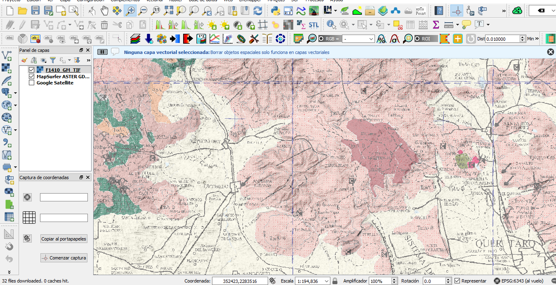Viewport: 556px width, 285px height.
Task: Click the pie chart diagram icon
Action: click(x=23, y=39)
